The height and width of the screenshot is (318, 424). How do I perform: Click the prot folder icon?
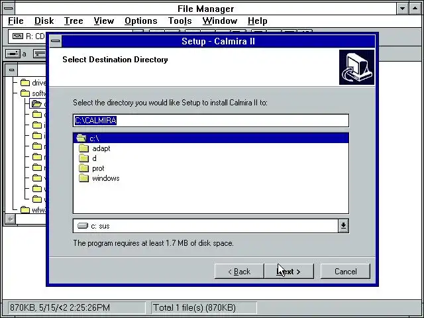(x=84, y=168)
